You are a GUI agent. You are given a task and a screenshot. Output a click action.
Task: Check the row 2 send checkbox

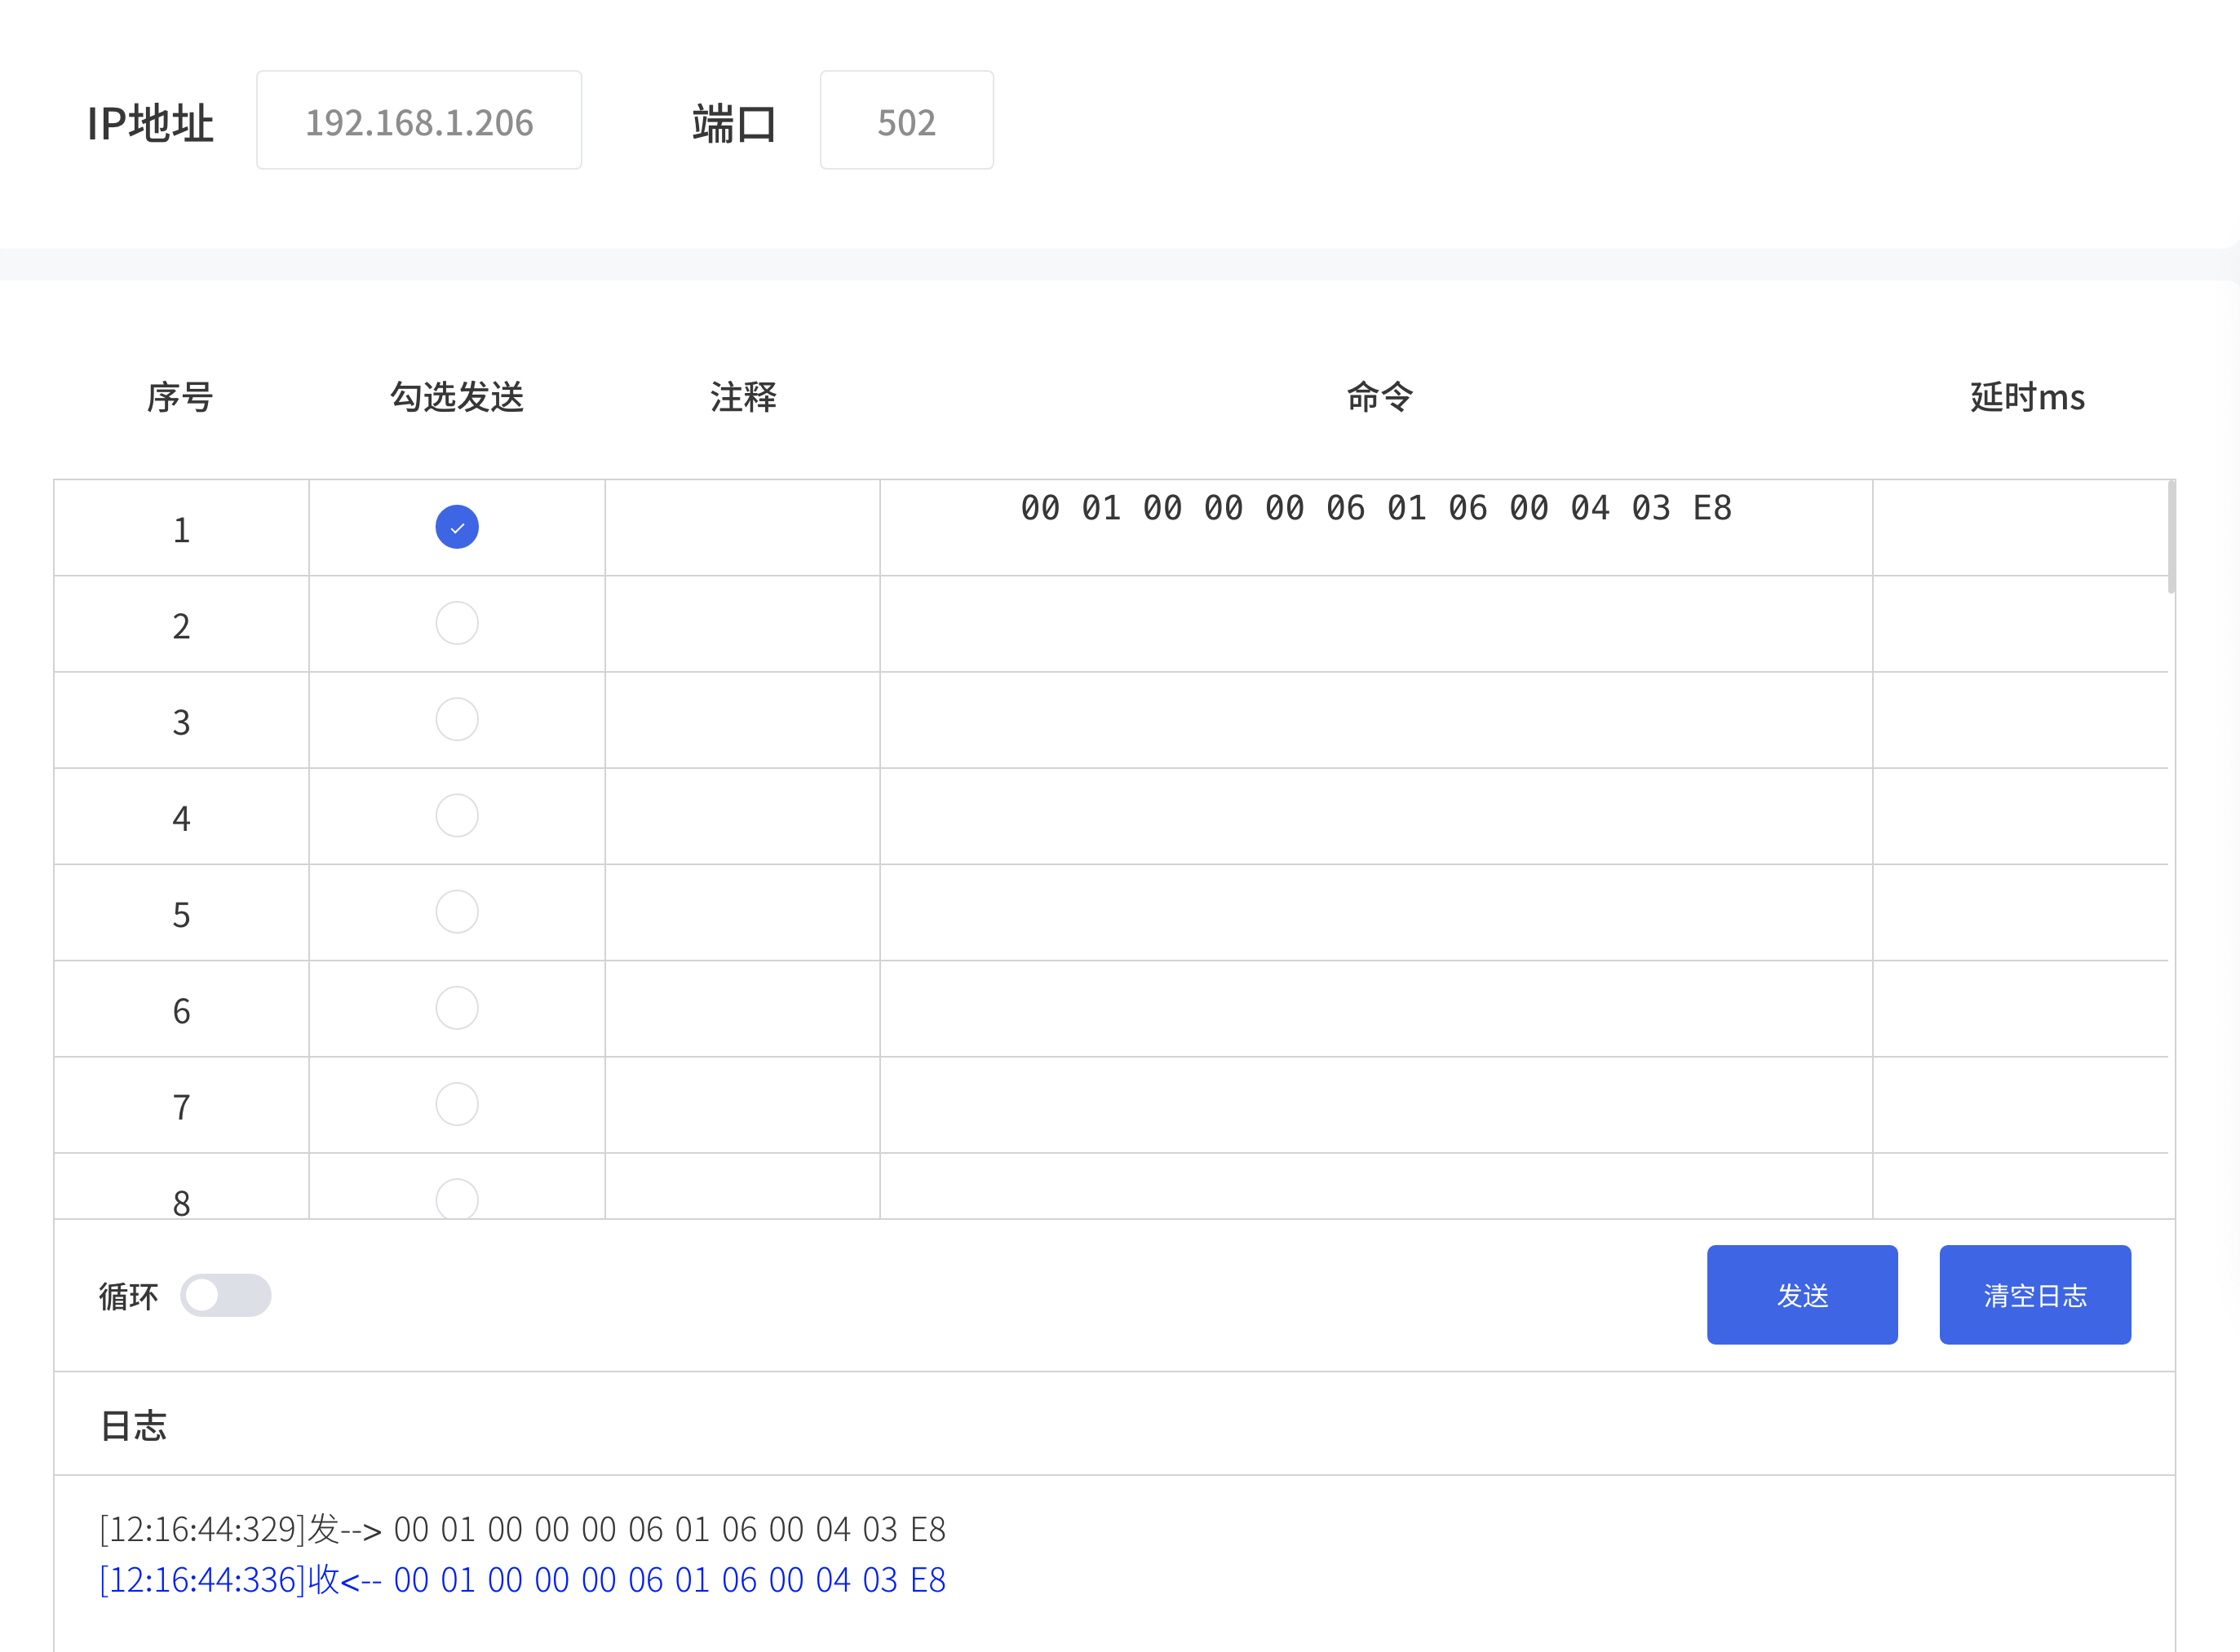pyautogui.click(x=456, y=623)
